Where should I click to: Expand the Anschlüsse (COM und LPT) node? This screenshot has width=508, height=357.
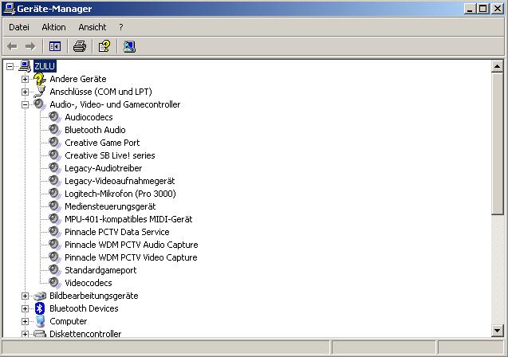click(x=25, y=92)
